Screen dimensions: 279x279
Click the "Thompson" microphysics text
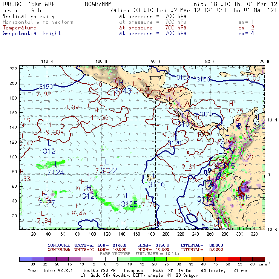[133, 271]
